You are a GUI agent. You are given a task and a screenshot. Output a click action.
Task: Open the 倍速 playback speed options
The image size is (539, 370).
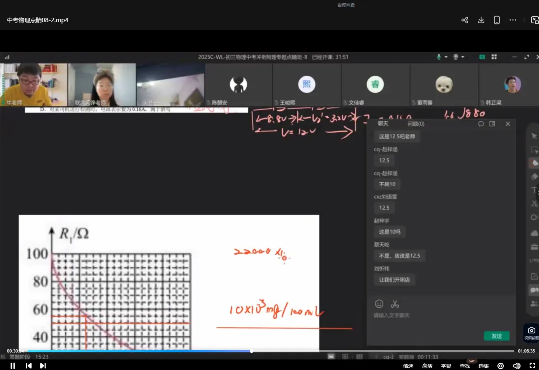[x=408, y=366]
